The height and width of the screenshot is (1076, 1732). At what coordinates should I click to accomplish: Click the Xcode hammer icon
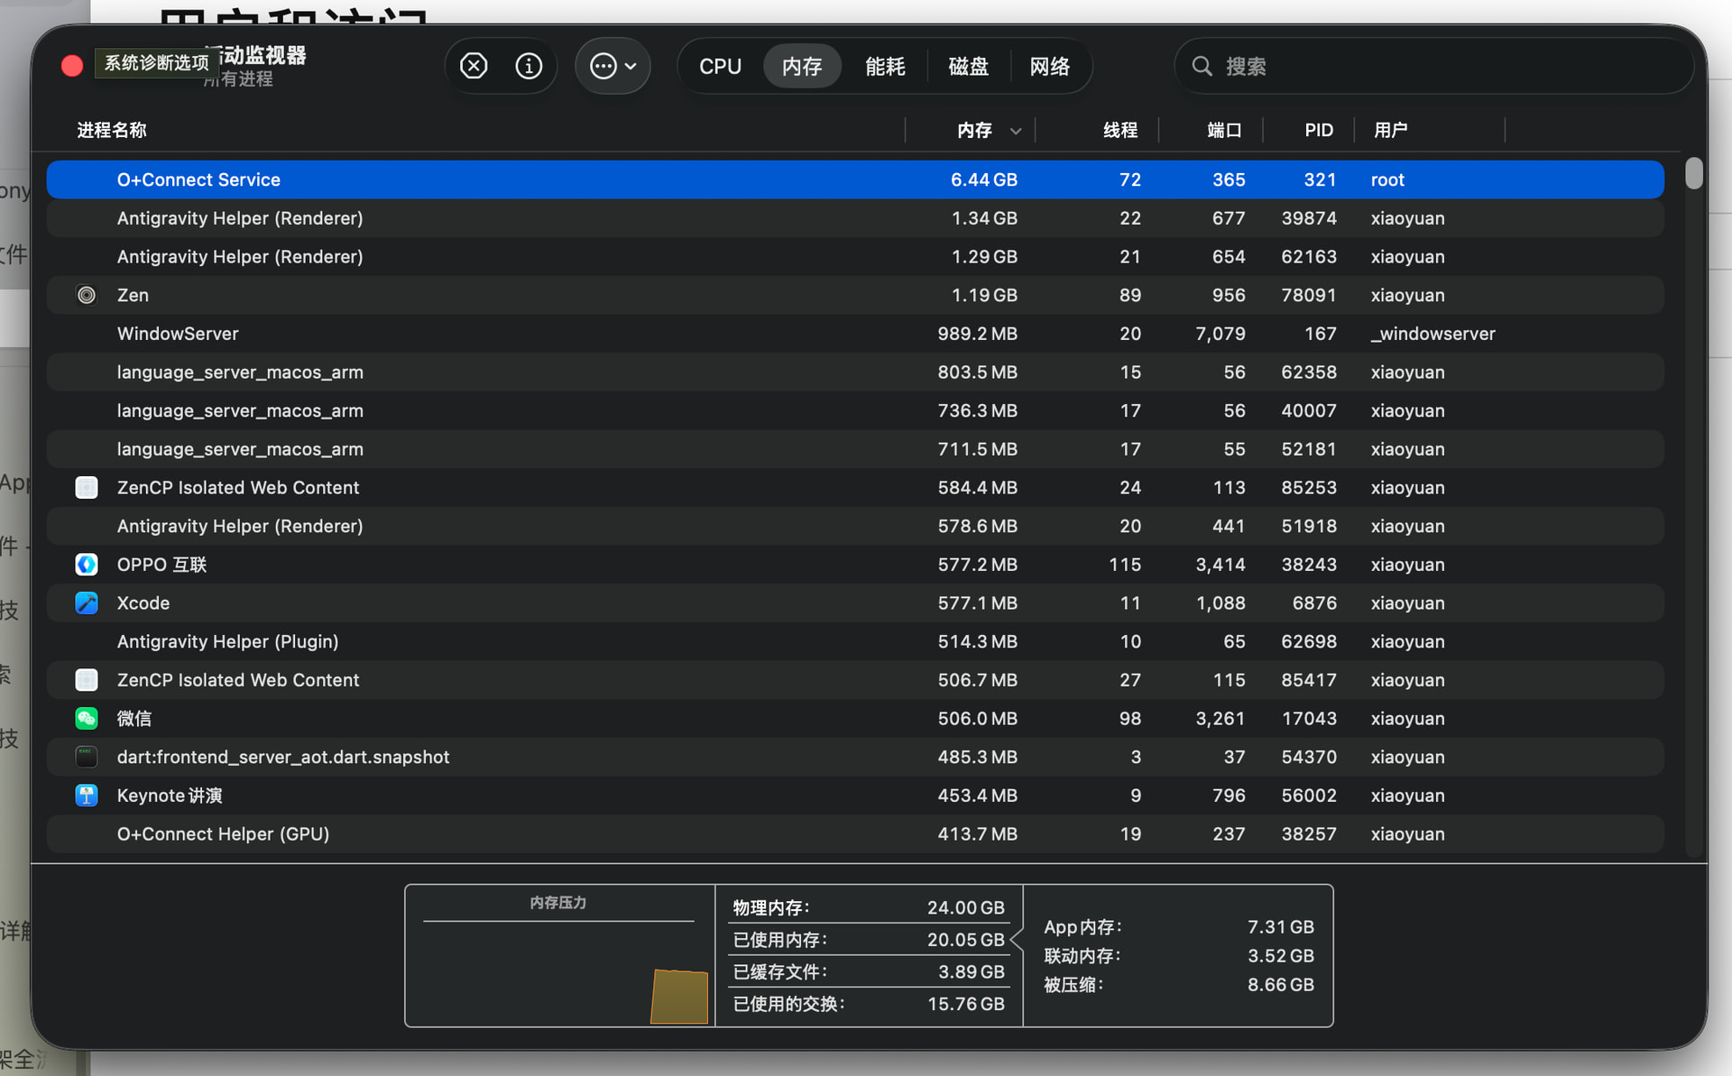pyautogui.click(x=87, y=602)
